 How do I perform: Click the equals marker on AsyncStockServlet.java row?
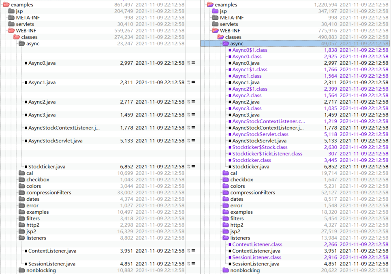[x=193, y=141]
